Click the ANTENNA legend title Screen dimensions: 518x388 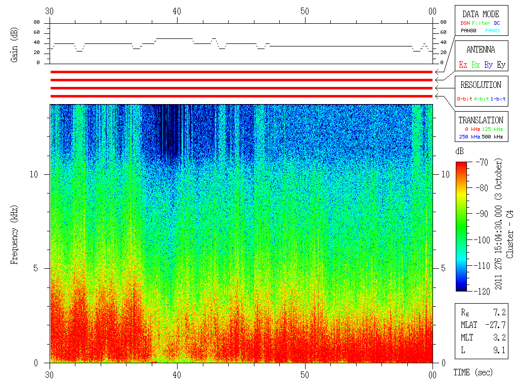click(x=481, y=50)
